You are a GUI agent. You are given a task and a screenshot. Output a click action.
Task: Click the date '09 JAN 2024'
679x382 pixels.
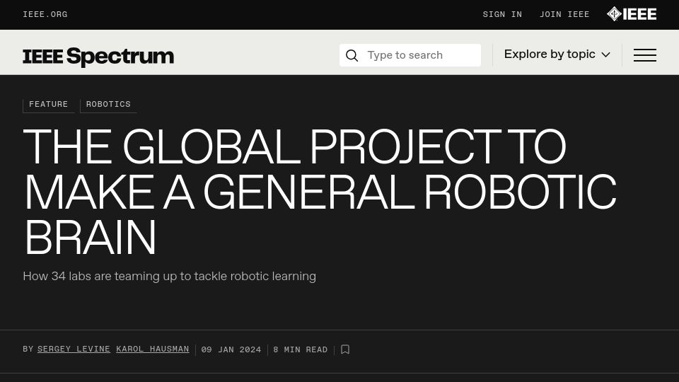pos(231,349)
